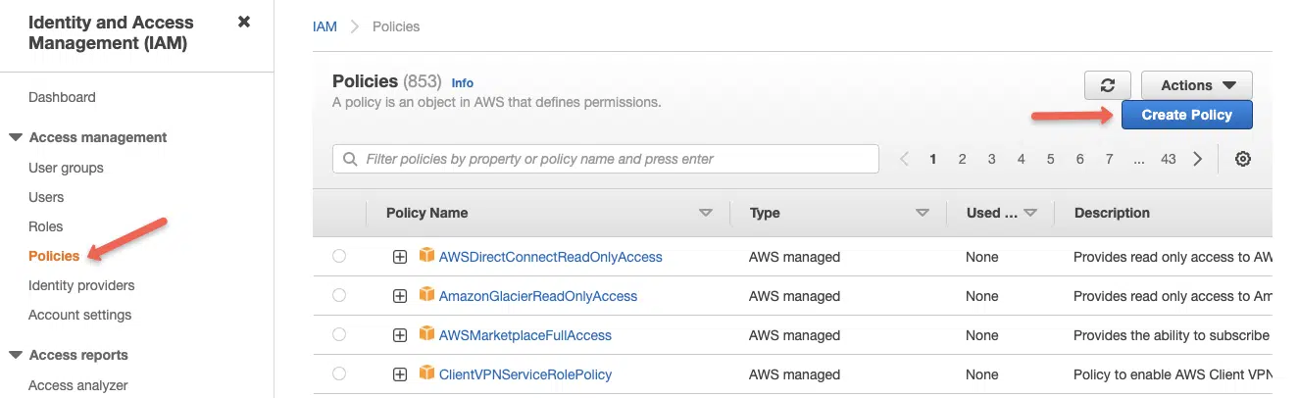This screenshot has width=1298, height=398.
Task: Click AmazonGlacierReadOnlyAccess policy box icon
Action: click(x=426, y=295)
